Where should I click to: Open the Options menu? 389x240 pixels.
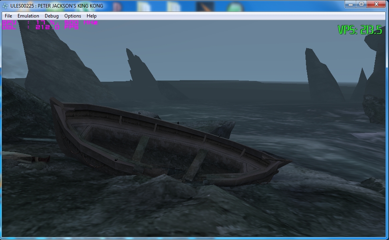click(73, 16)
